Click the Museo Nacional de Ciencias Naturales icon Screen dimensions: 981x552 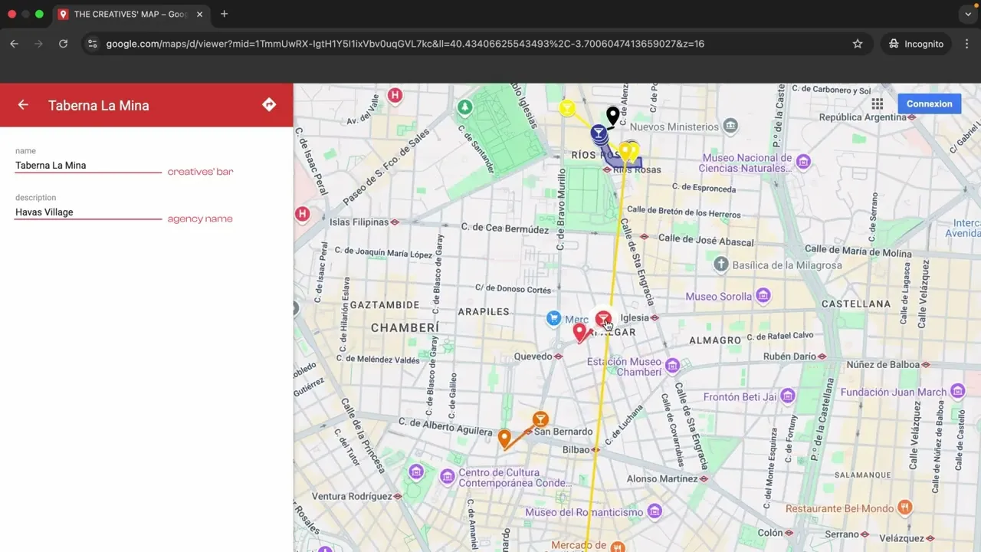click(x=803, y=162)
